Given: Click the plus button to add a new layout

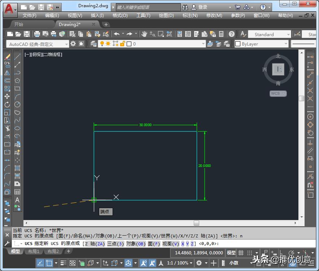Looking at the screenshot, I should tap(68, 251).
